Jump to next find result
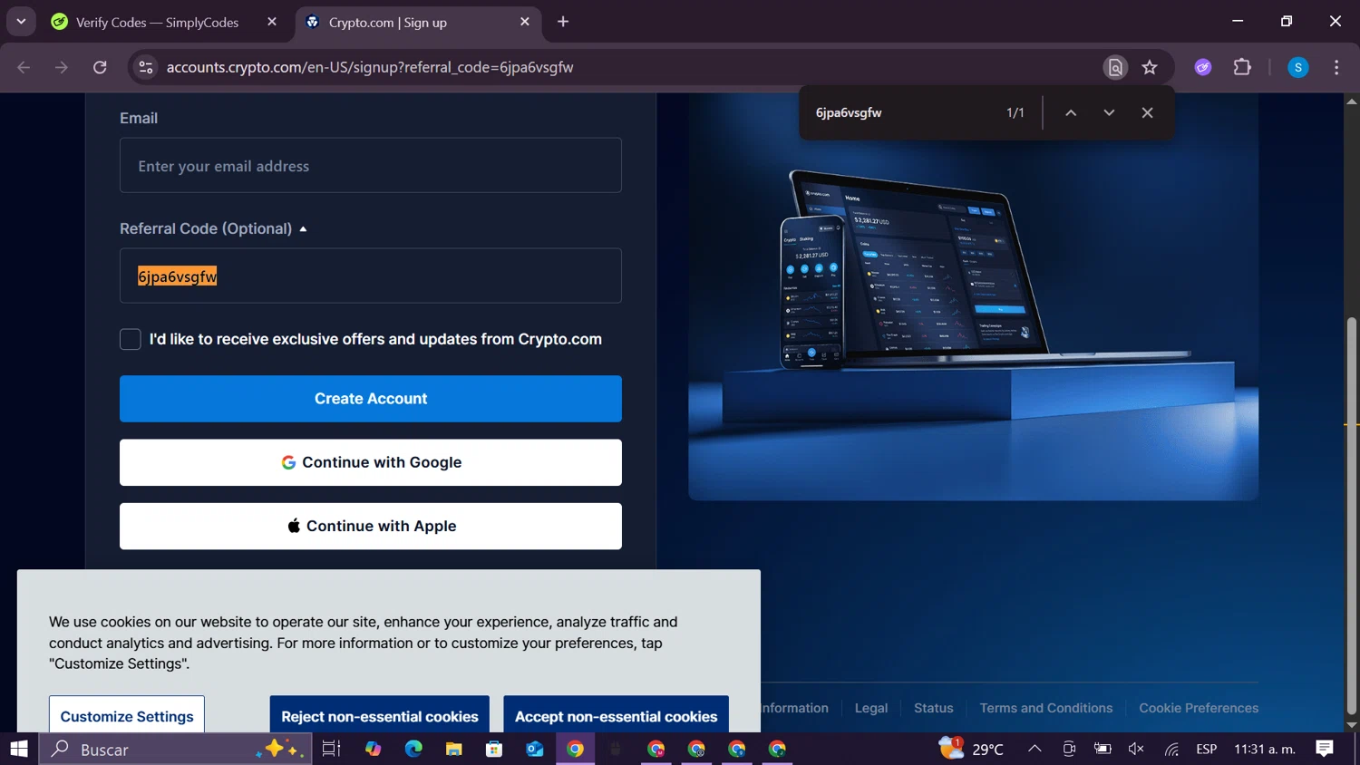 (1109, 112)
